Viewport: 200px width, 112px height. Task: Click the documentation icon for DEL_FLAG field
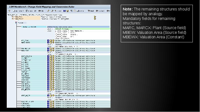51,40
